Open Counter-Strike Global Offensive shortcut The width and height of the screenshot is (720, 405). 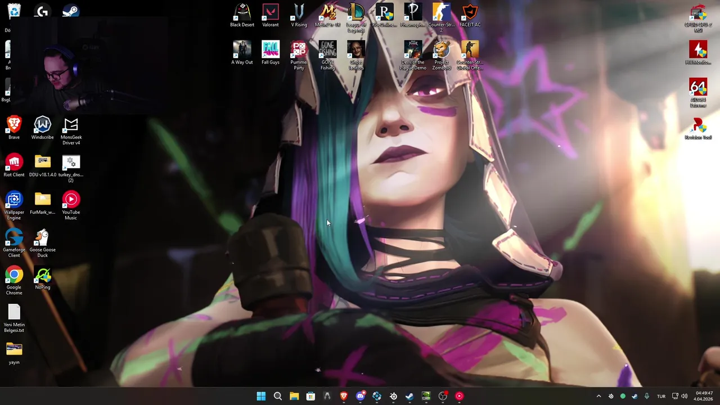(x=470, y=56)
